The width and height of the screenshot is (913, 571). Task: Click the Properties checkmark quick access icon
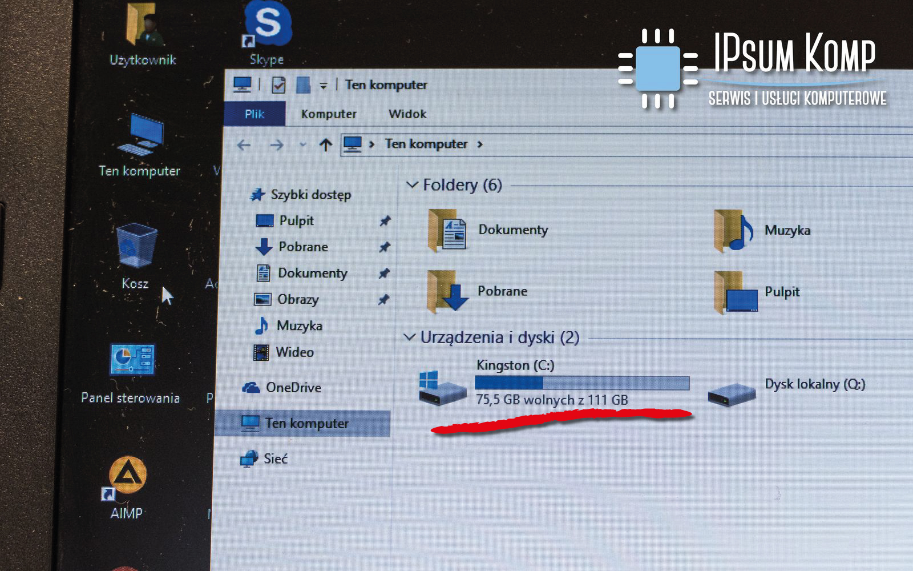[278, 85]
